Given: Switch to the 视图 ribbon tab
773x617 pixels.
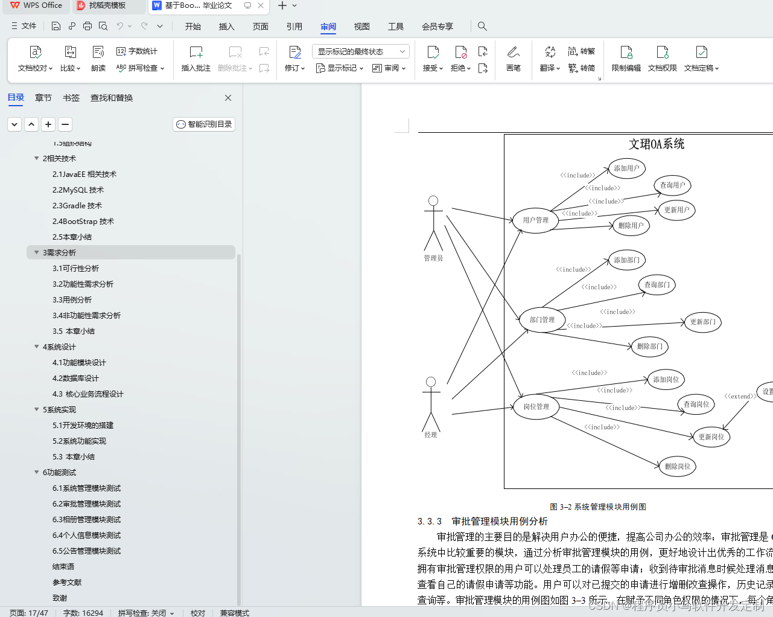Looking at the screenshot, I should point(361,27).
